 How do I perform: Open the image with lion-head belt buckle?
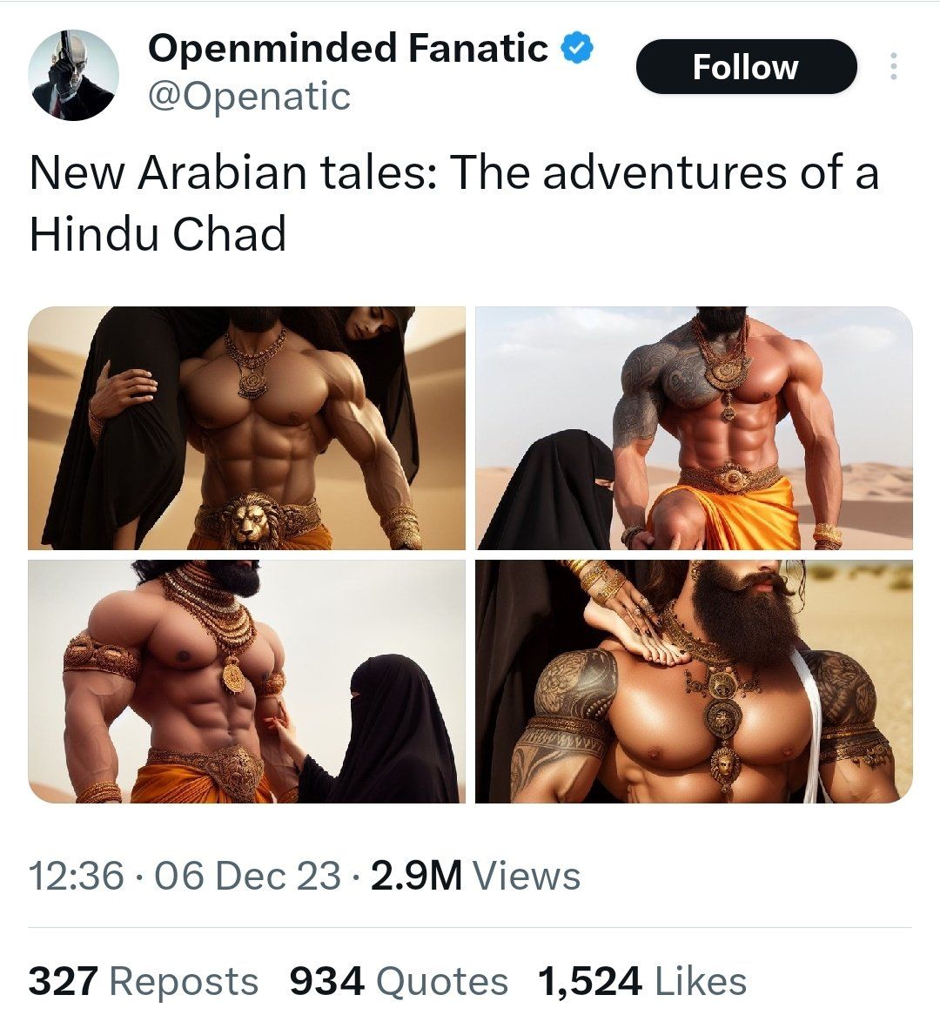point(246,428)
